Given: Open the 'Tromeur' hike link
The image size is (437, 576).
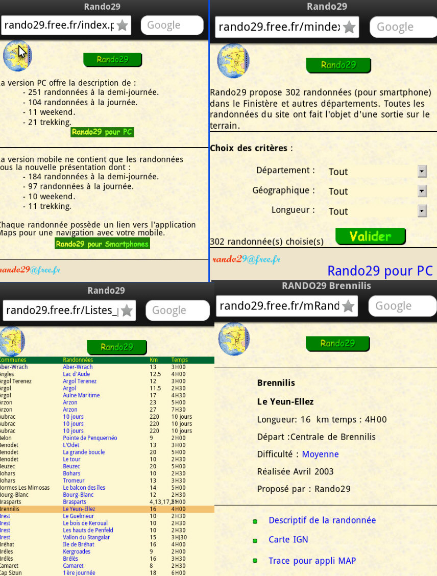Looking at the screenshot, I should point(74,481).
